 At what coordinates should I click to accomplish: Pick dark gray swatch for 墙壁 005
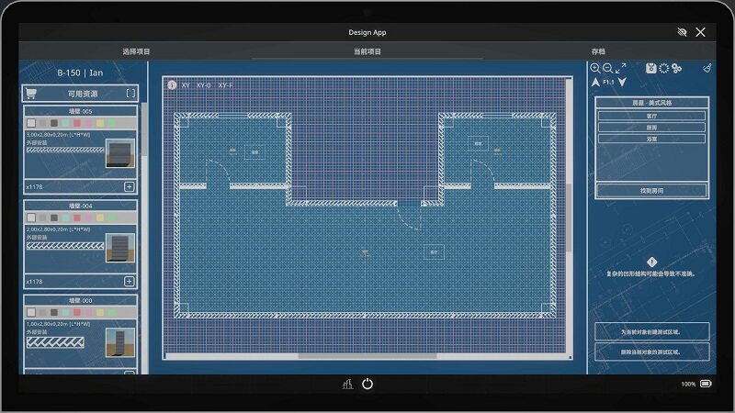coord(54,123)
